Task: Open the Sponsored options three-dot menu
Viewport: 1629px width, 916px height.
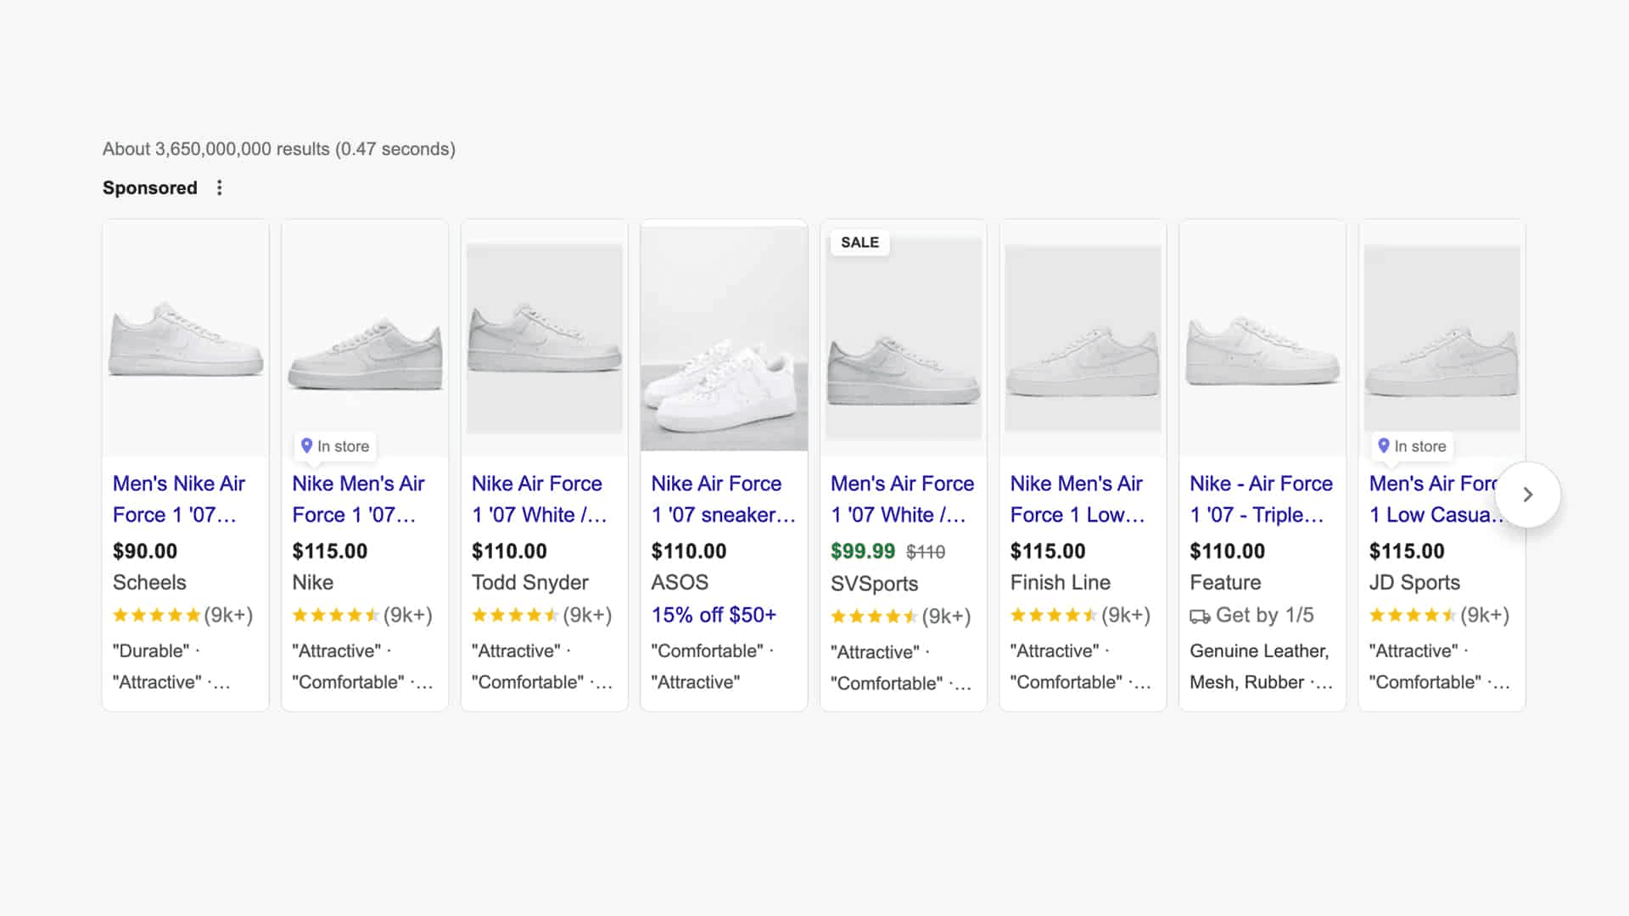Action: coord(219,187)
